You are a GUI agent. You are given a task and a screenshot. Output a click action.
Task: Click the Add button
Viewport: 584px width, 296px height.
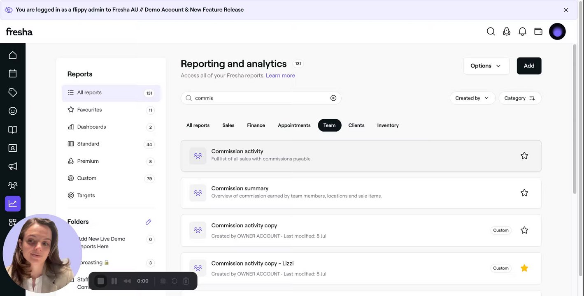pyautogui.click(x=529, y=66)
